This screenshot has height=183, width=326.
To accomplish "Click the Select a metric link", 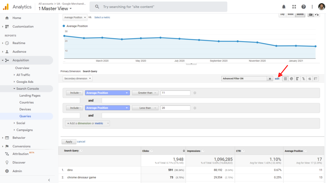I will click(102, 18).
